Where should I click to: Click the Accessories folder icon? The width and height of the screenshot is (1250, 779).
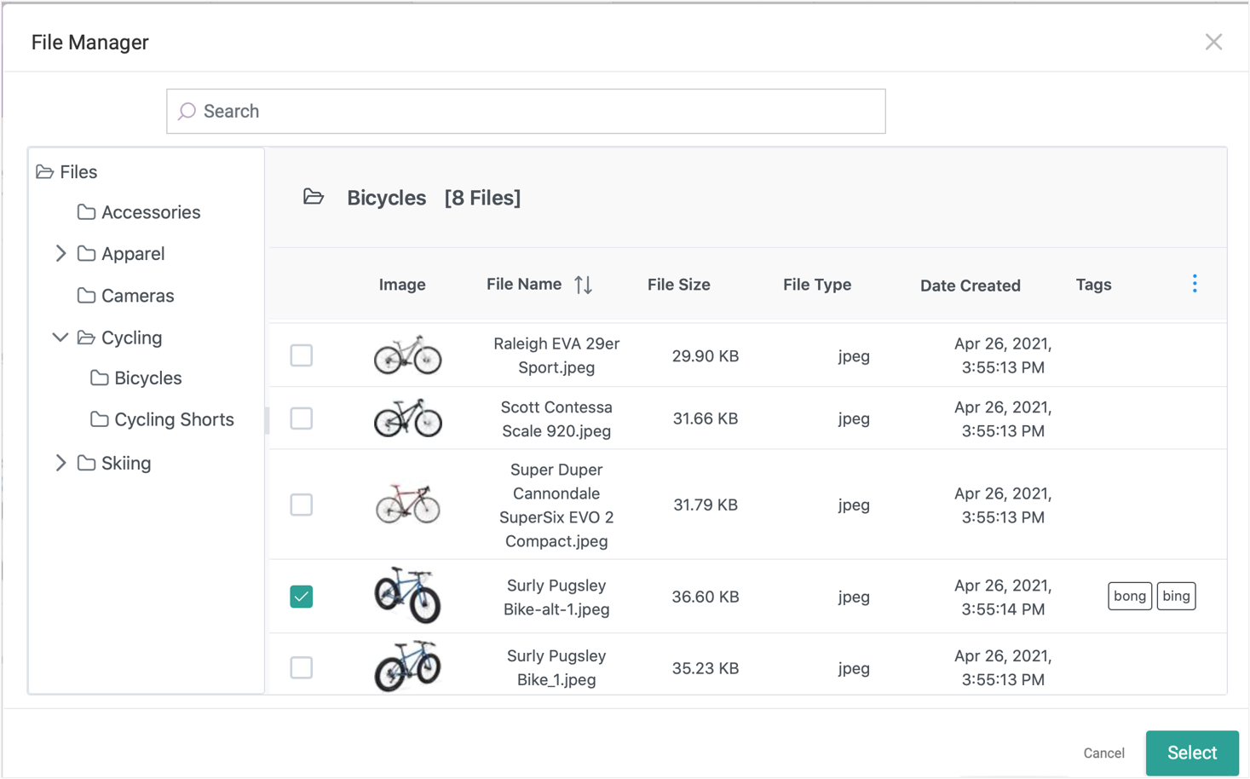[x=86, y=212]
